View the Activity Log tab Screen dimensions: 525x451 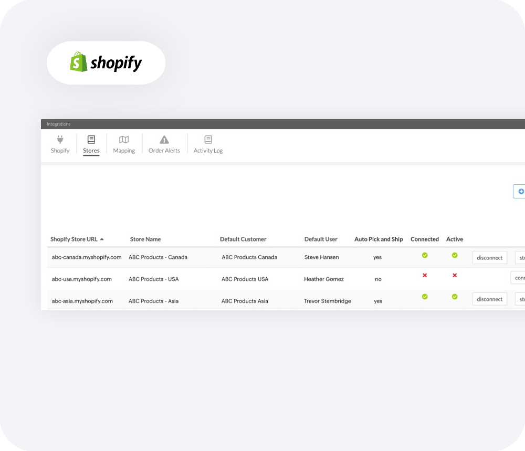point(208,144)
